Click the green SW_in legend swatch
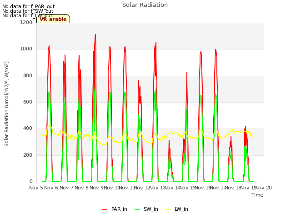This screenshot has height=218, width=291. click(x=137, y=210)
